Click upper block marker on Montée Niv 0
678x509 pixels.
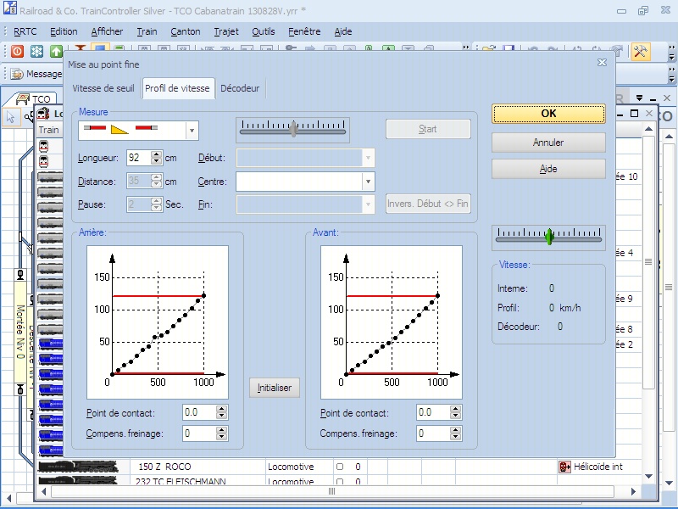tap(19, 274)
